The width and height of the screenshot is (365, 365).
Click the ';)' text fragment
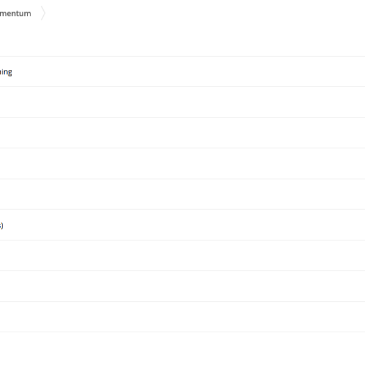[2, 225]
